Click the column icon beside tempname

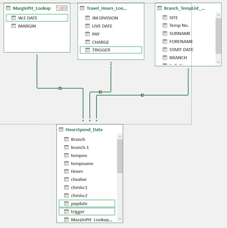tap(66, 163)
